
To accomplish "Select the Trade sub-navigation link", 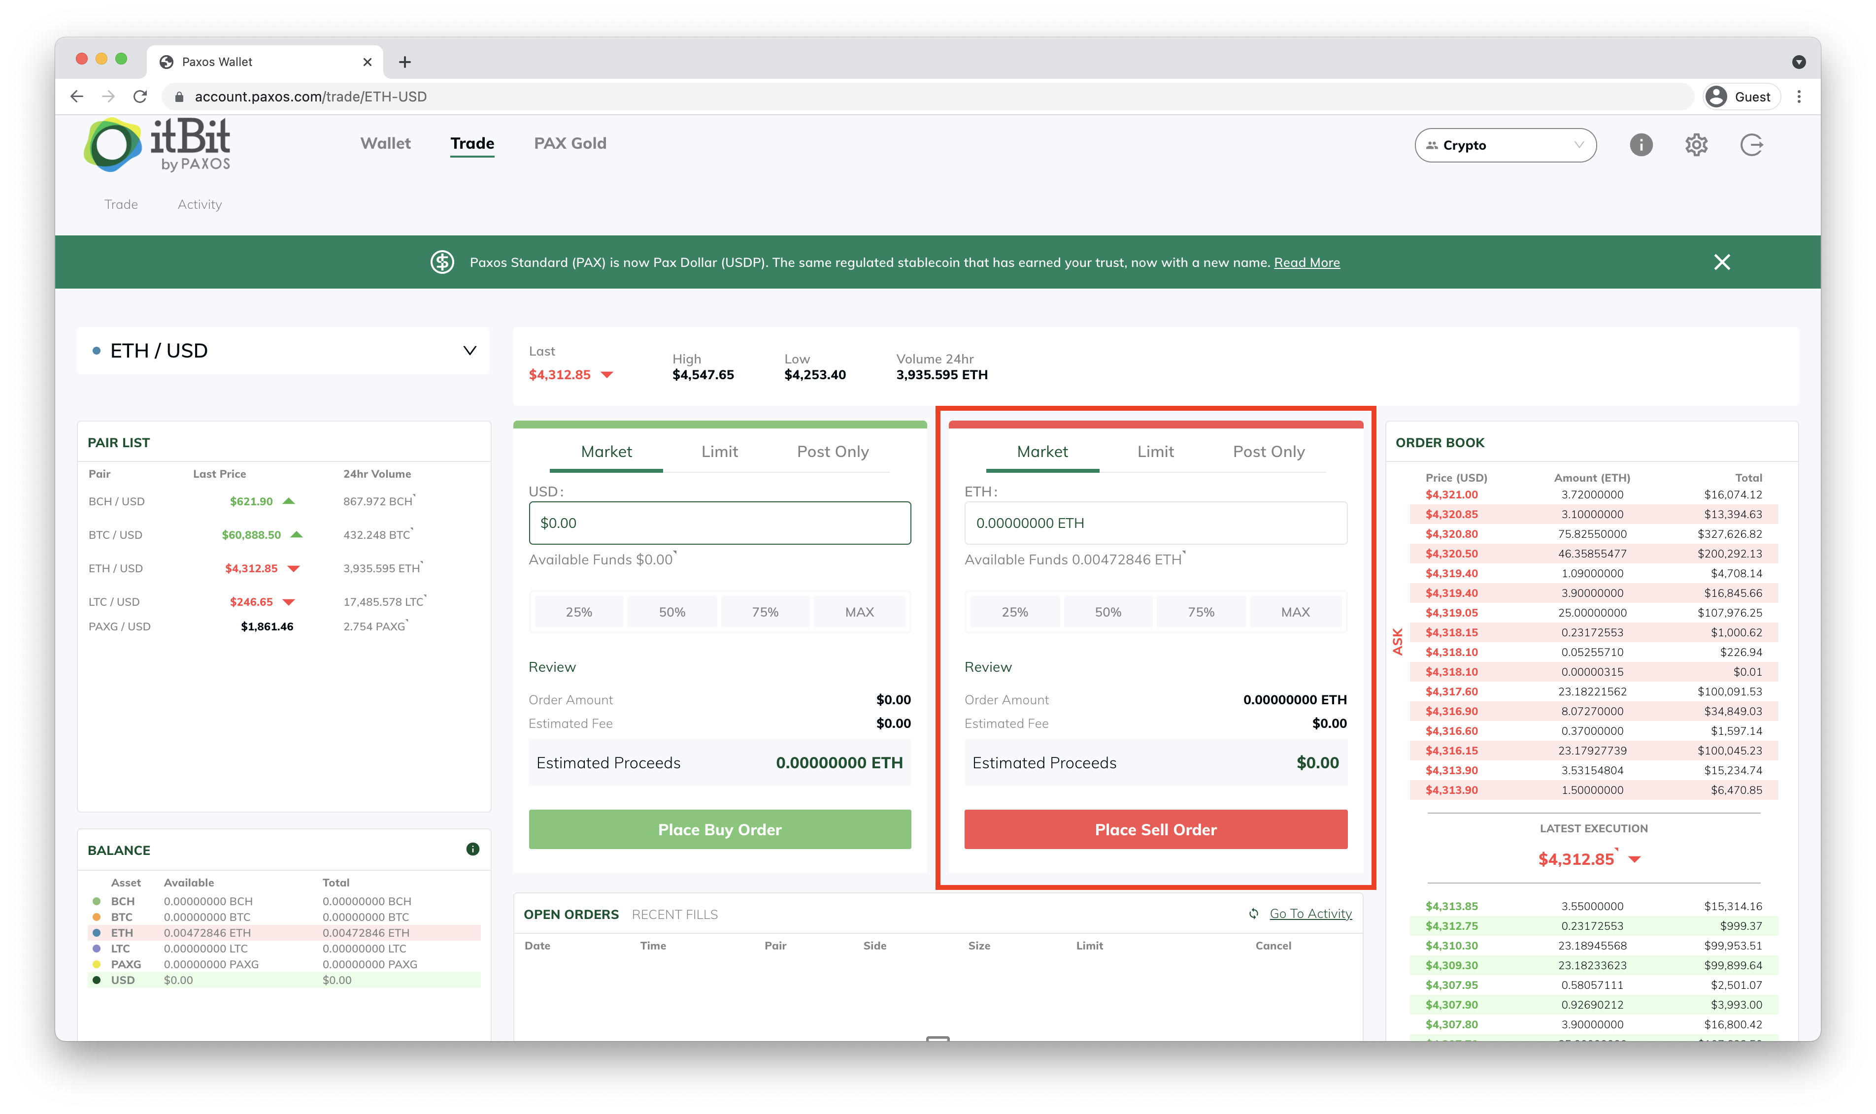I will click(121, 204).
